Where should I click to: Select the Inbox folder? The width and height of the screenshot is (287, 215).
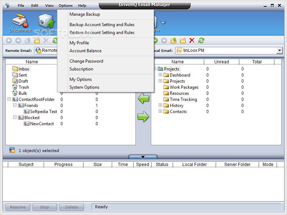point(24,69)
